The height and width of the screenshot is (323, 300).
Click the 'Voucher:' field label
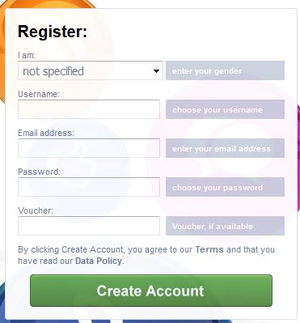pos(36,210)
